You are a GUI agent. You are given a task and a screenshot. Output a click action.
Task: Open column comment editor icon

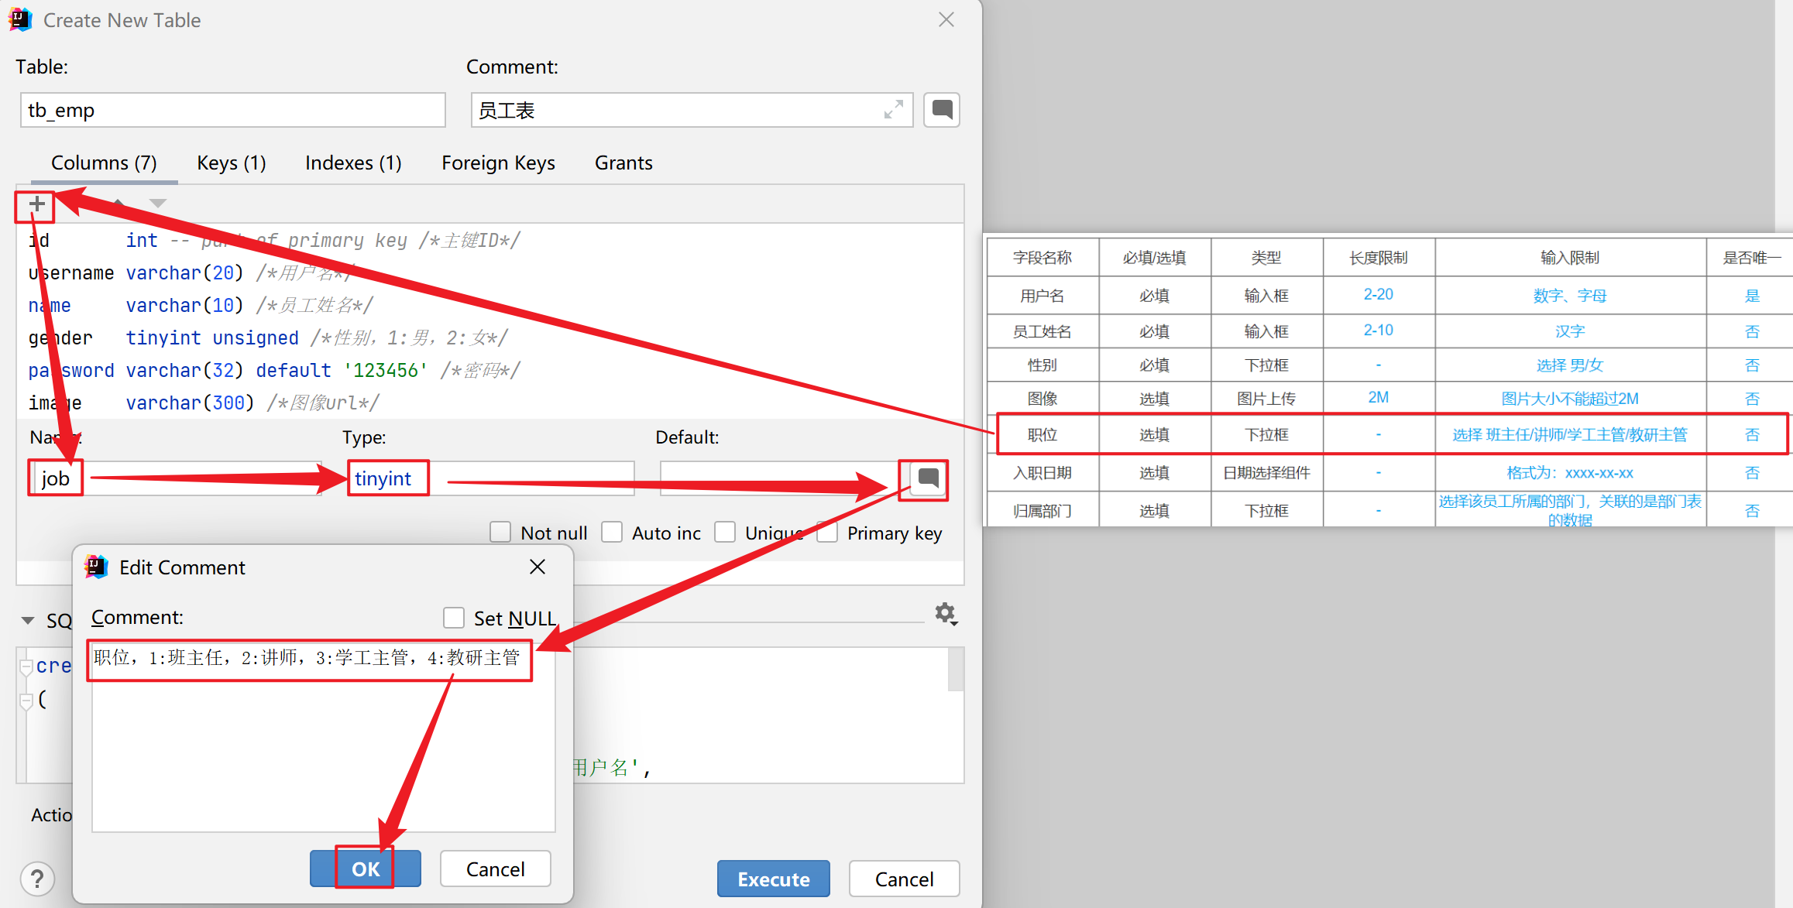point(926,479)
